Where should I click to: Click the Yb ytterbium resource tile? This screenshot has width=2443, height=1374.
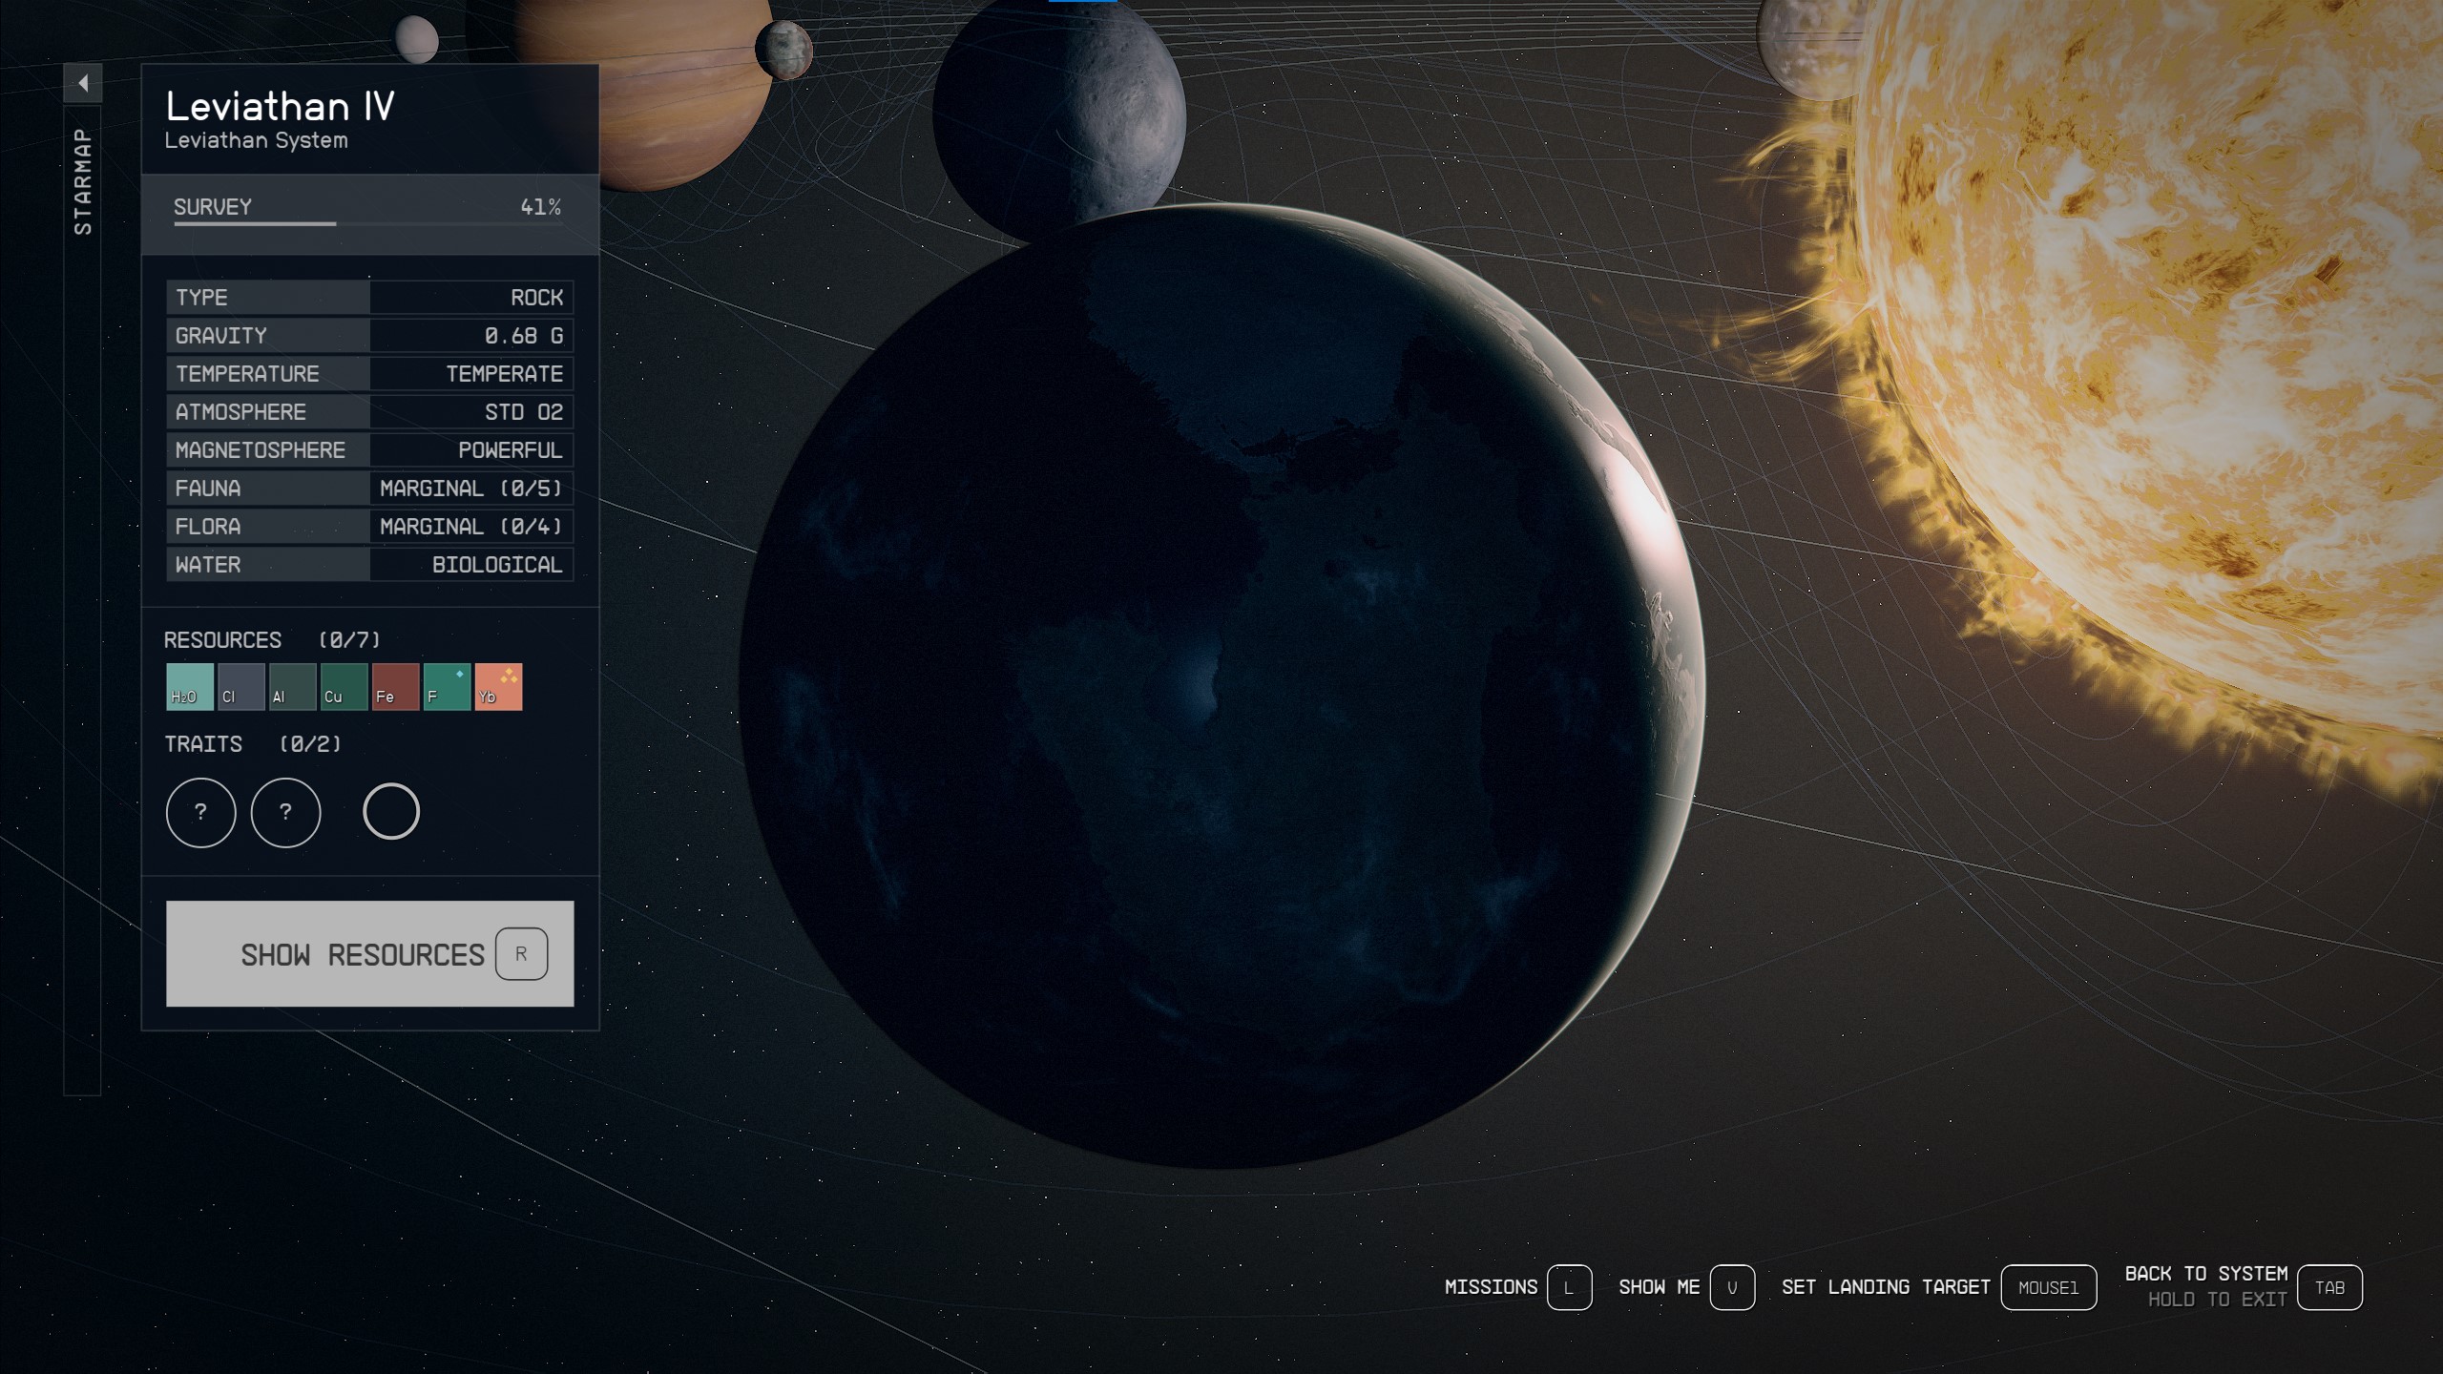click(498, 687)
